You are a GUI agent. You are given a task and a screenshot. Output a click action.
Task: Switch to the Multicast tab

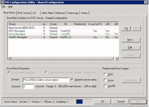[x=60, y=13]
